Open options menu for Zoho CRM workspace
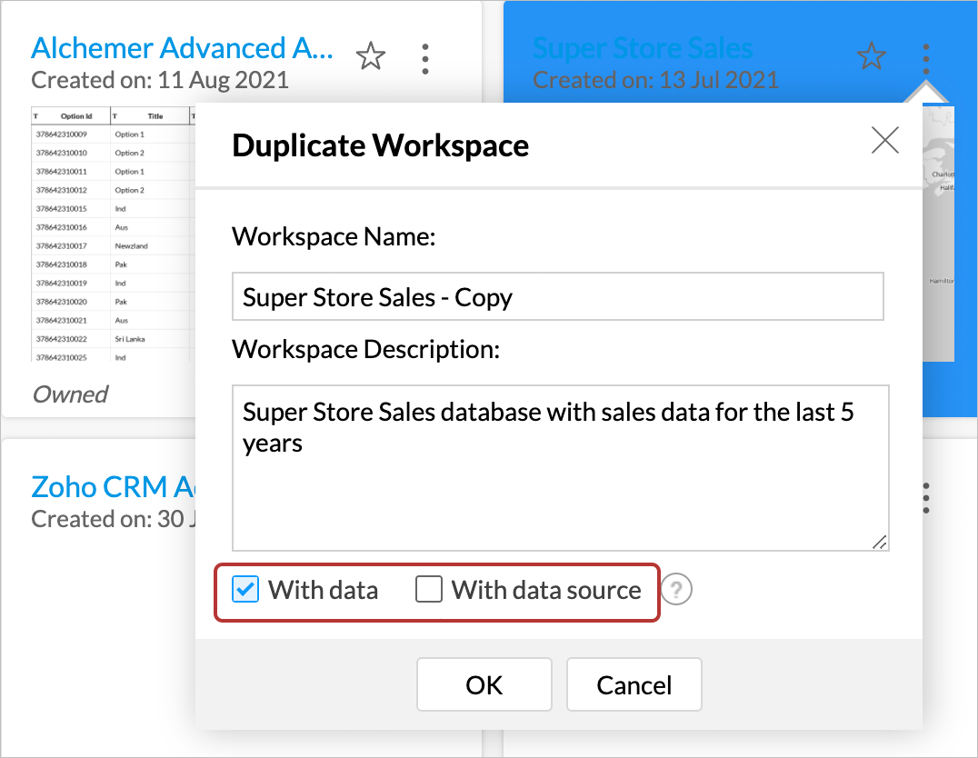Image resolution: width=978 pixels, height=758 pixels. click(x=925, y=497)
